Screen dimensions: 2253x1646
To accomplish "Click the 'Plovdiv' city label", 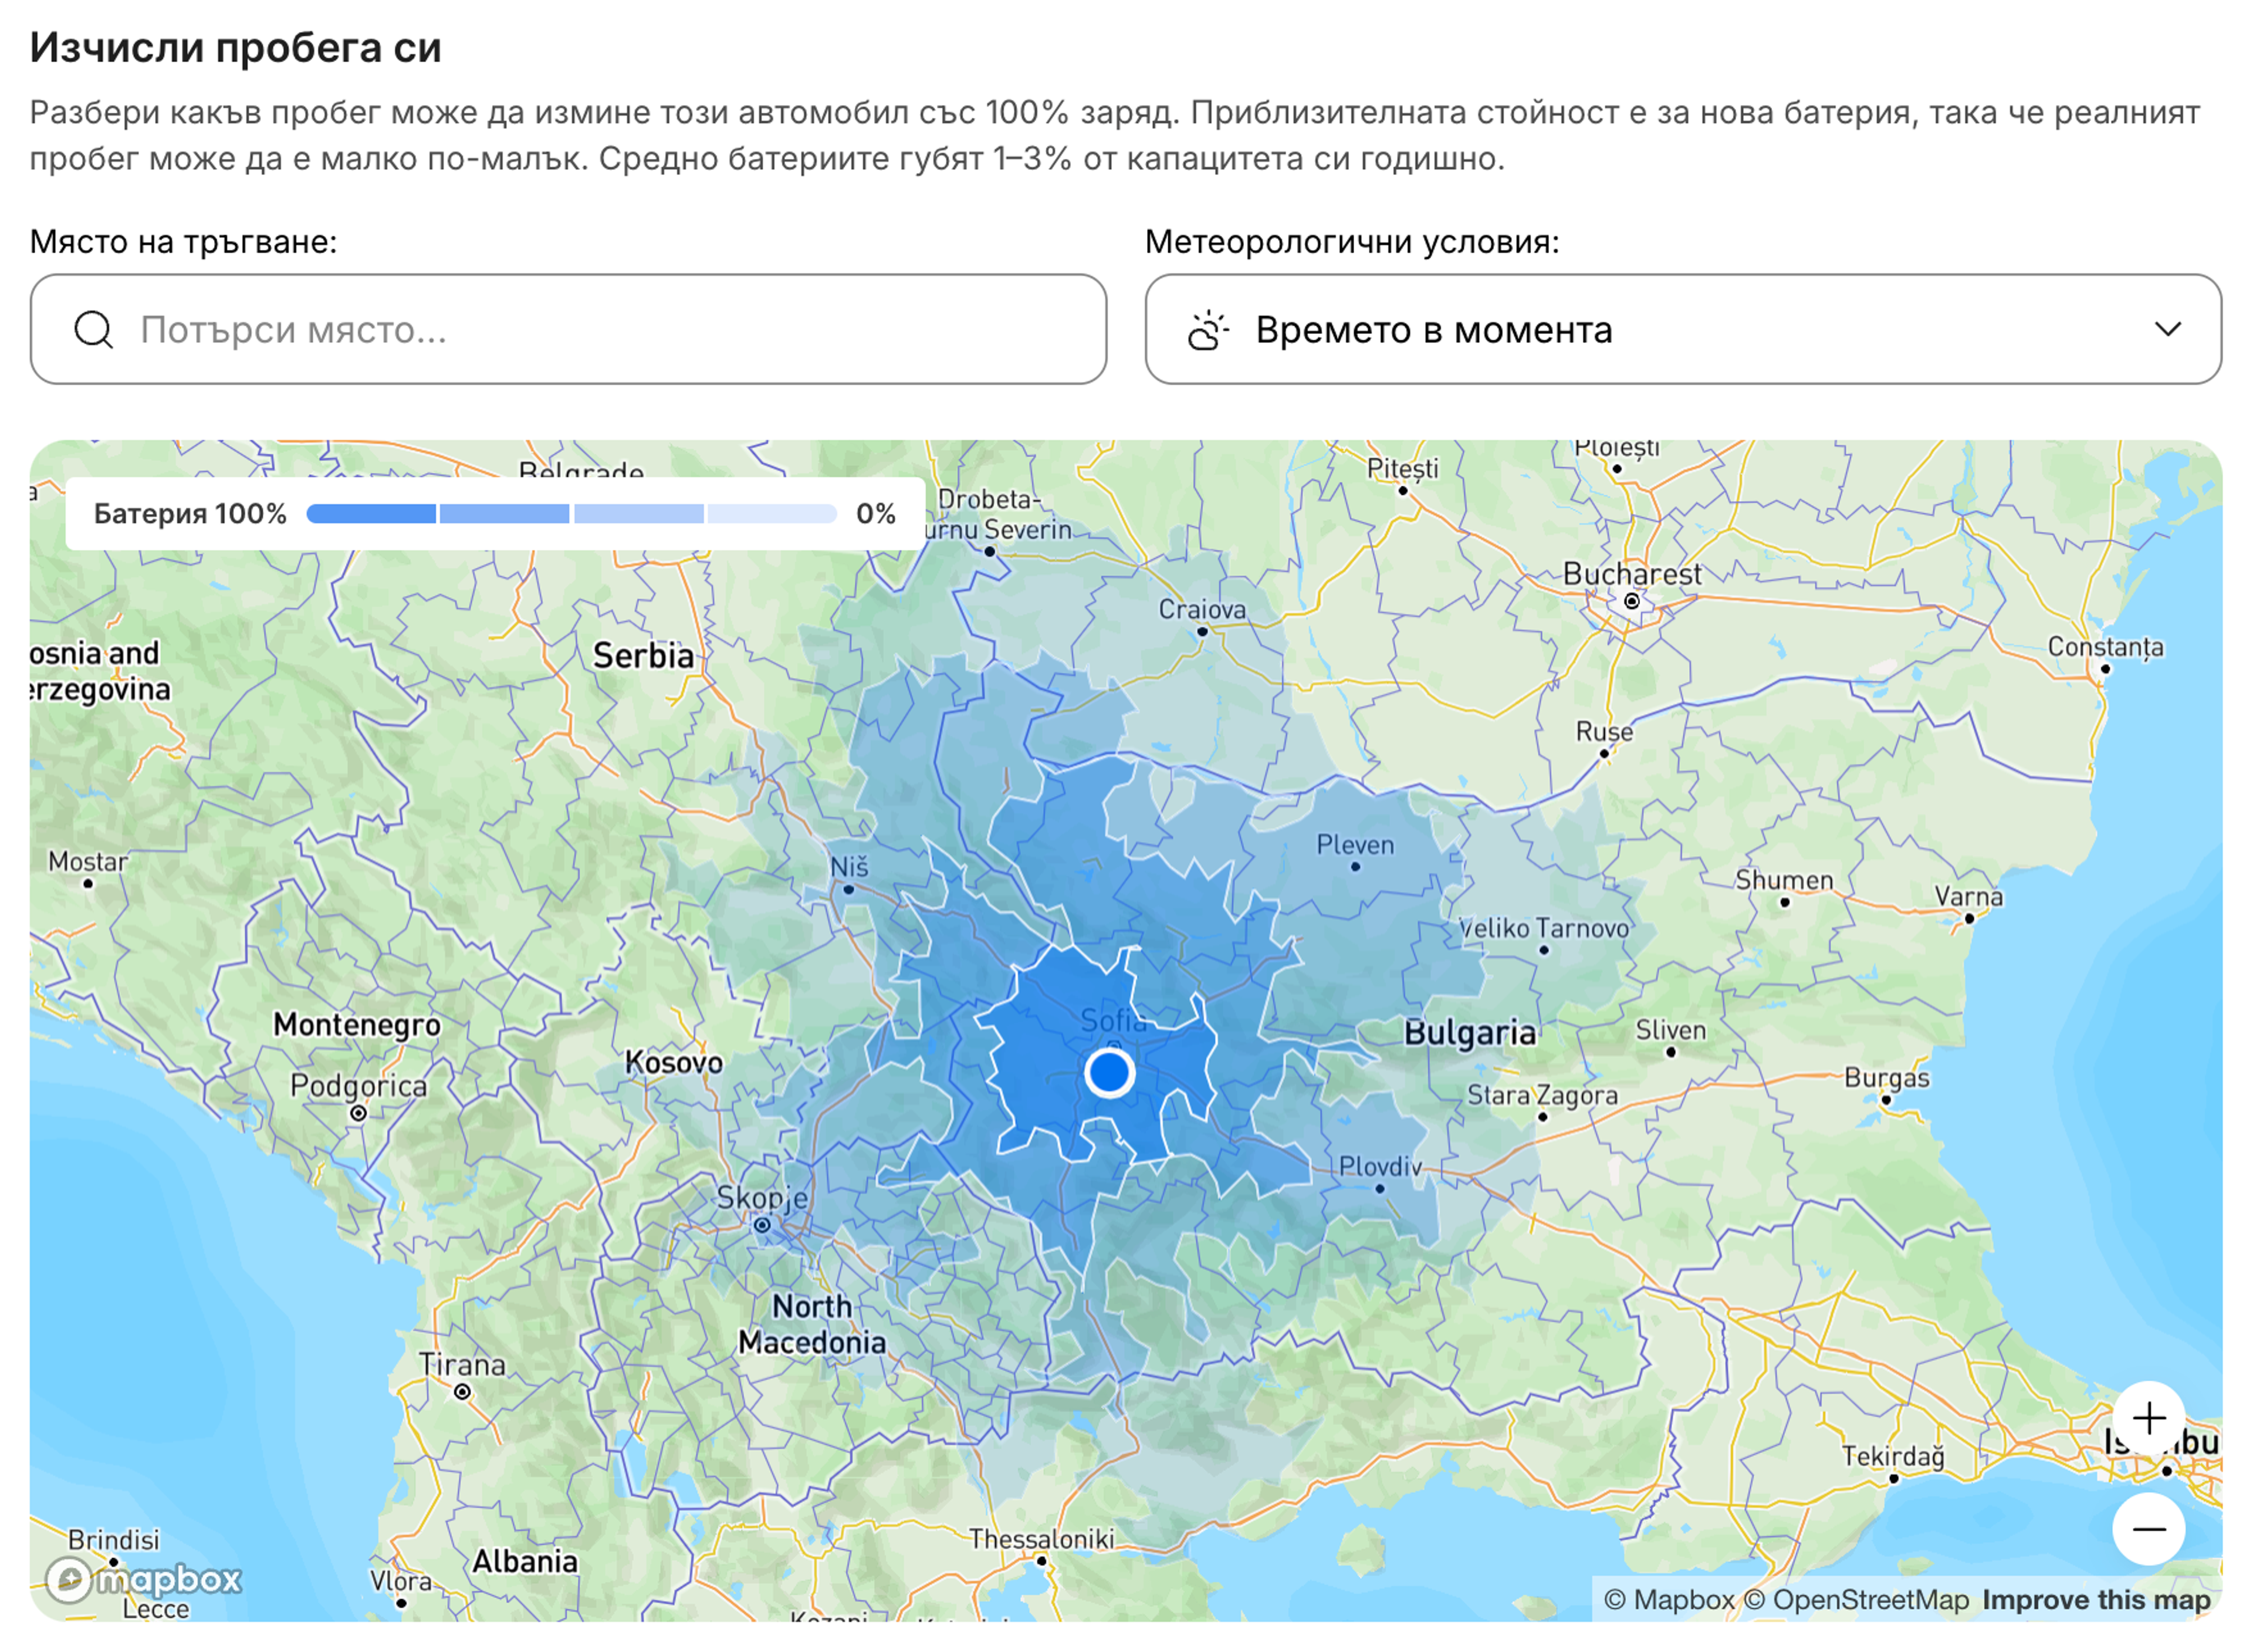I will click(x=1381, y=1167).
